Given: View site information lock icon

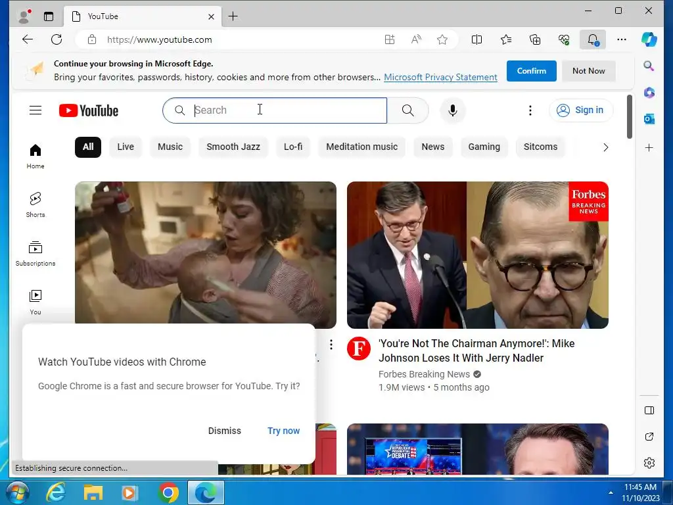Looking at the screenshot, I should click(x=92, y=39).
